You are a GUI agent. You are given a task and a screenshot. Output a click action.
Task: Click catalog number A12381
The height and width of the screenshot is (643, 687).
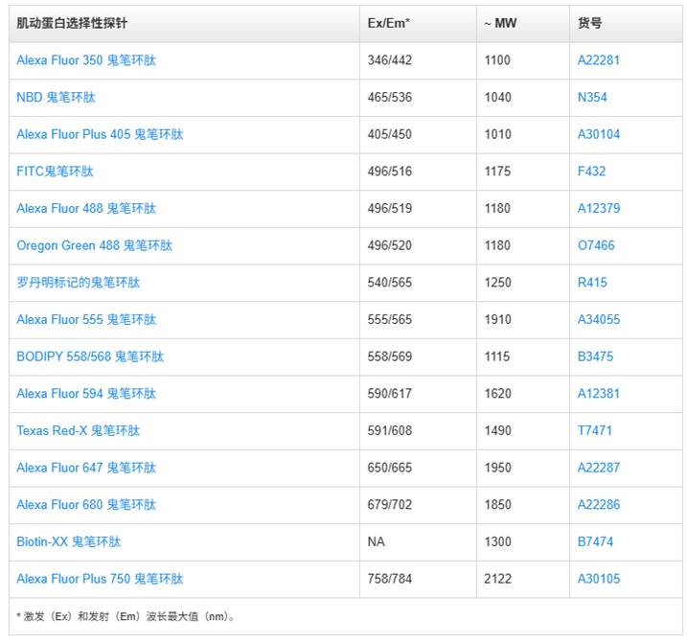coord(599,393)
